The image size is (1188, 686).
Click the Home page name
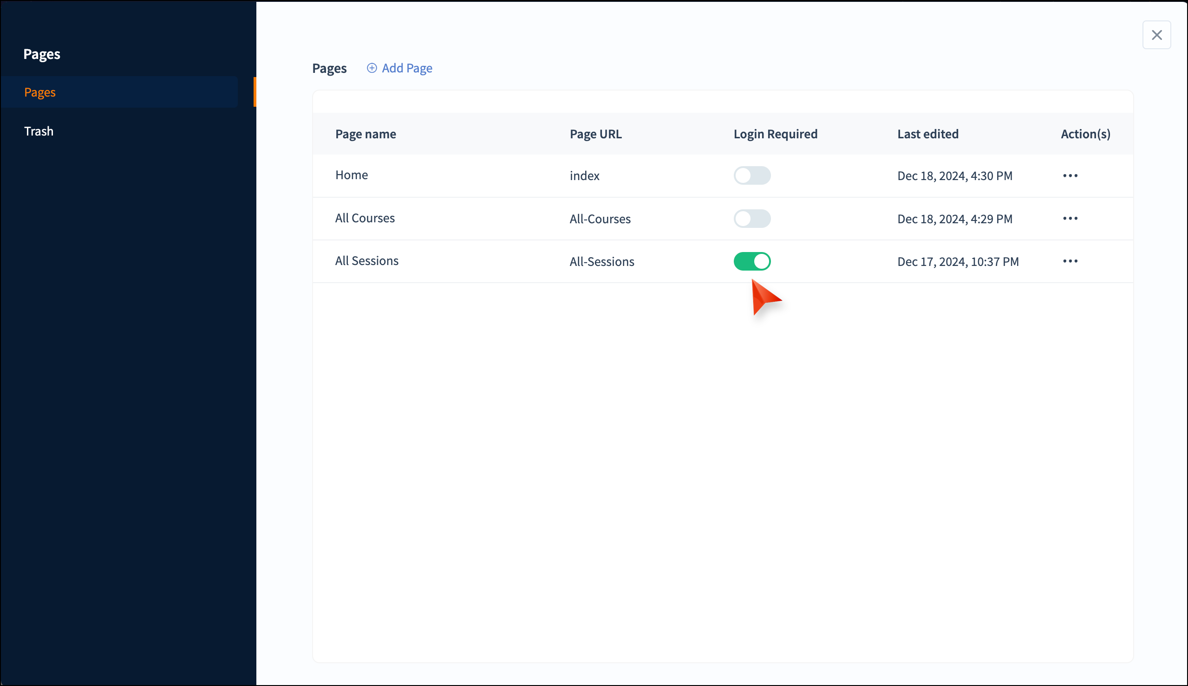pos(351,175)
